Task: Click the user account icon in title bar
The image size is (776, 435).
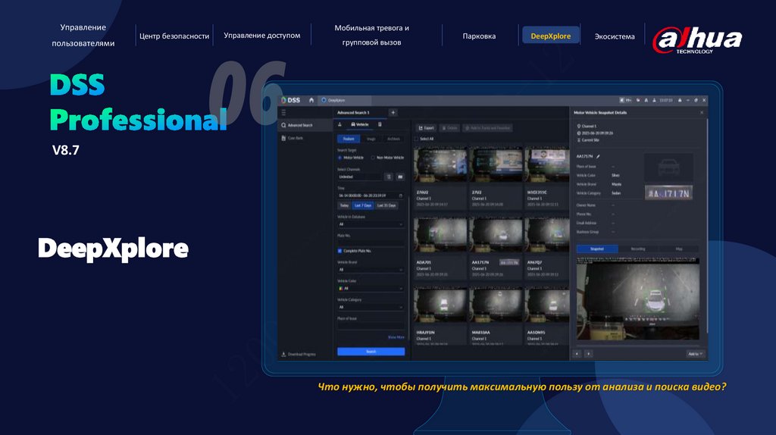Action: coord(654,101)
